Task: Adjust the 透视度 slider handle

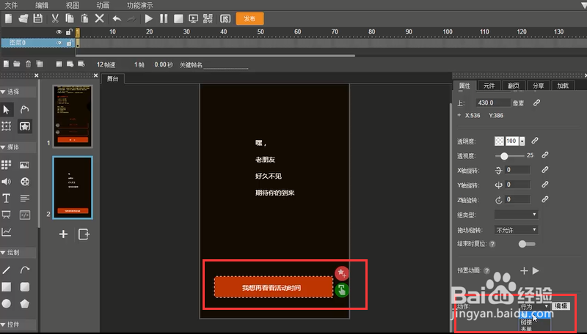Action: point(504,156)
